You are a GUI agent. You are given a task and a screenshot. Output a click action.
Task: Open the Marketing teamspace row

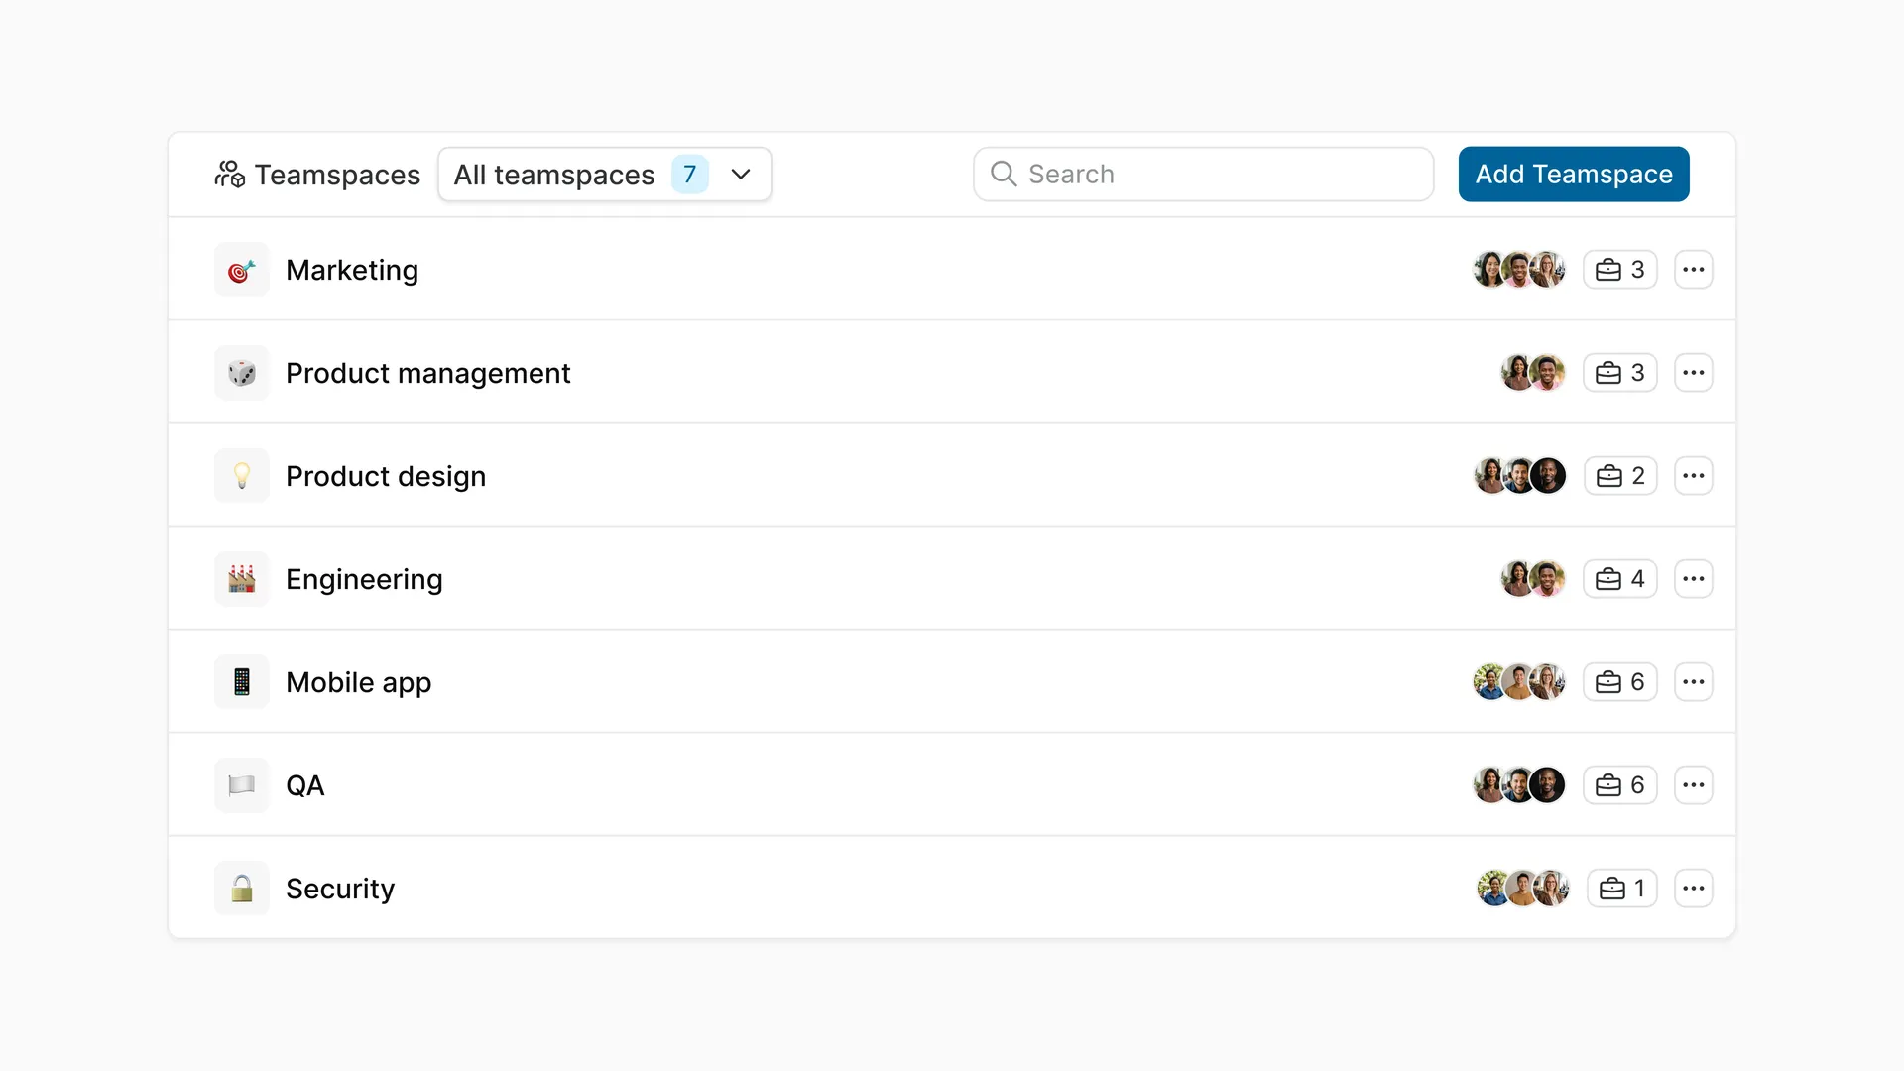pyautogui.click(x=951, y=270)
